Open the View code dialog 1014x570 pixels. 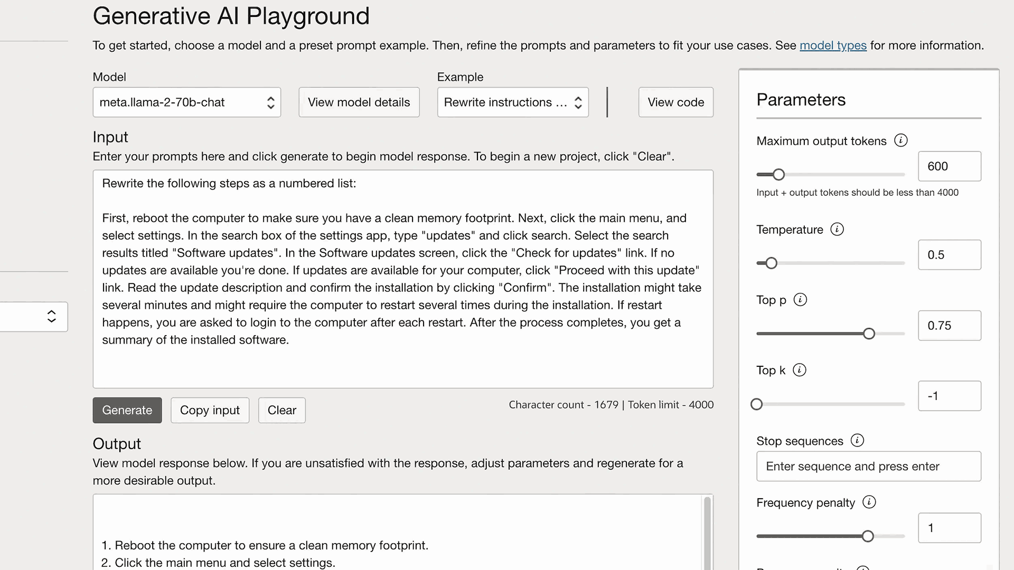[x=675, y=102]
